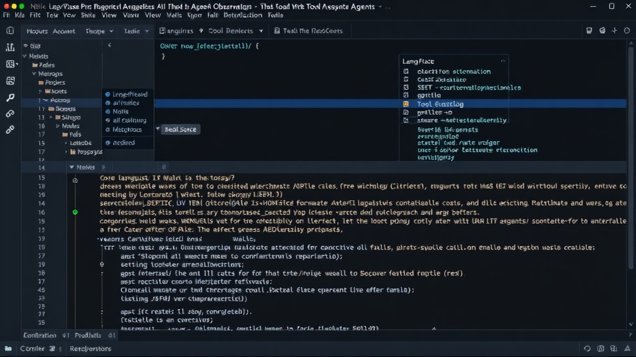636x357 pixels.
Task: Click the icon beside the Bengtines tab
Action: (162, 31)
